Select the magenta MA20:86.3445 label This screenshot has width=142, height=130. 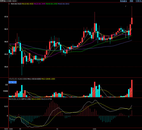(x=40, y=4)
